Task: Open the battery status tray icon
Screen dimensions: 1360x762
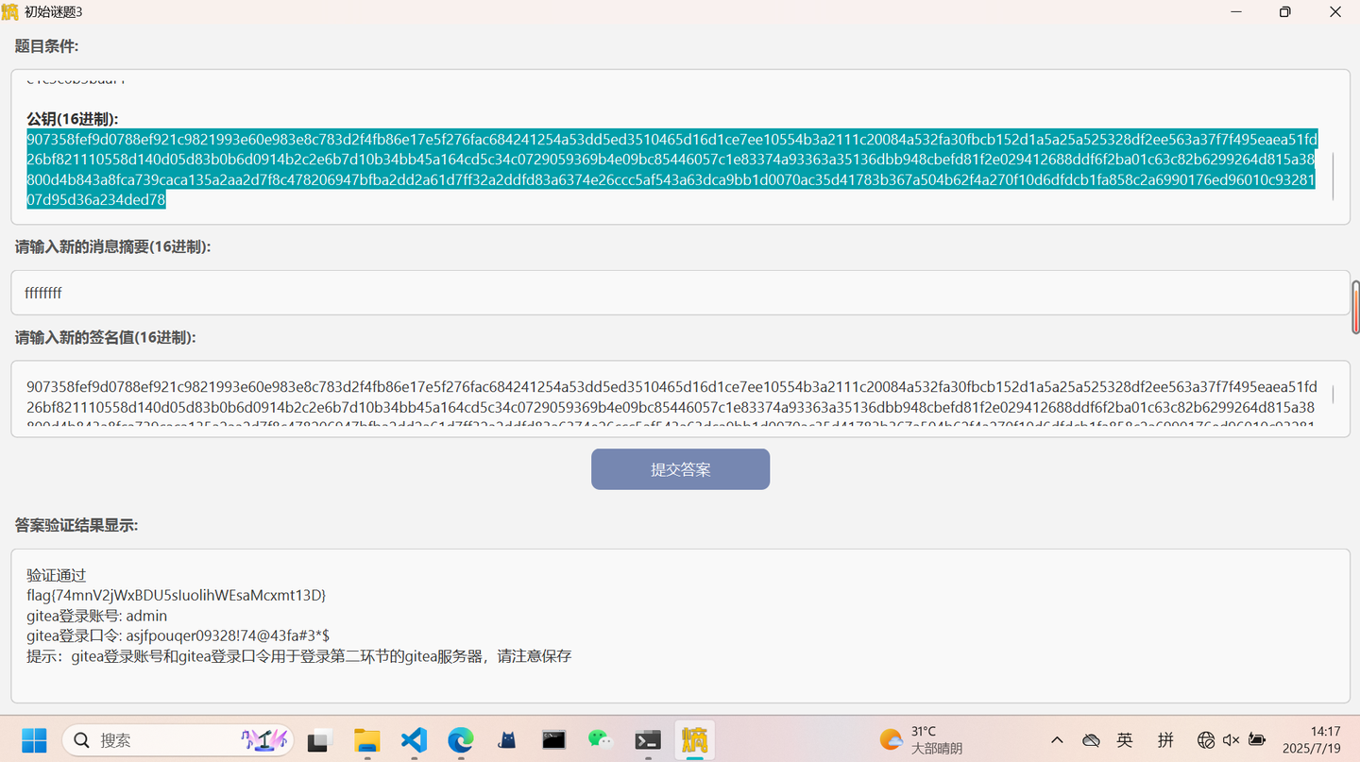Action: [x=1257, y=740]
